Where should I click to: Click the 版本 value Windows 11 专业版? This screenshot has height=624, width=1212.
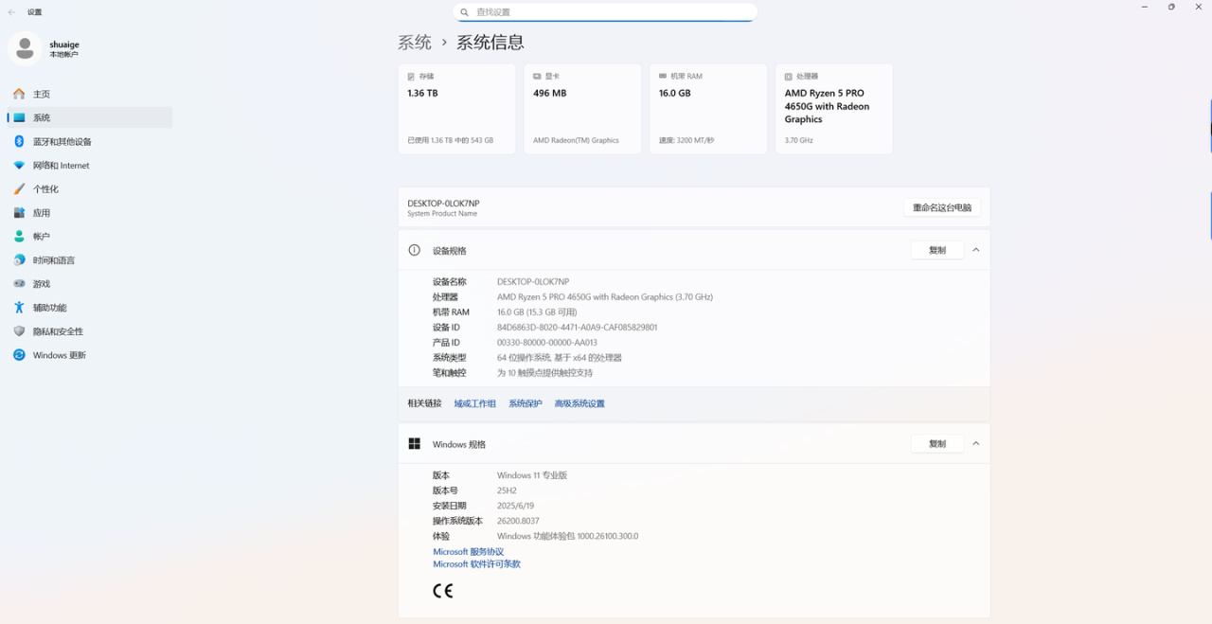click(x=532, y=475)
